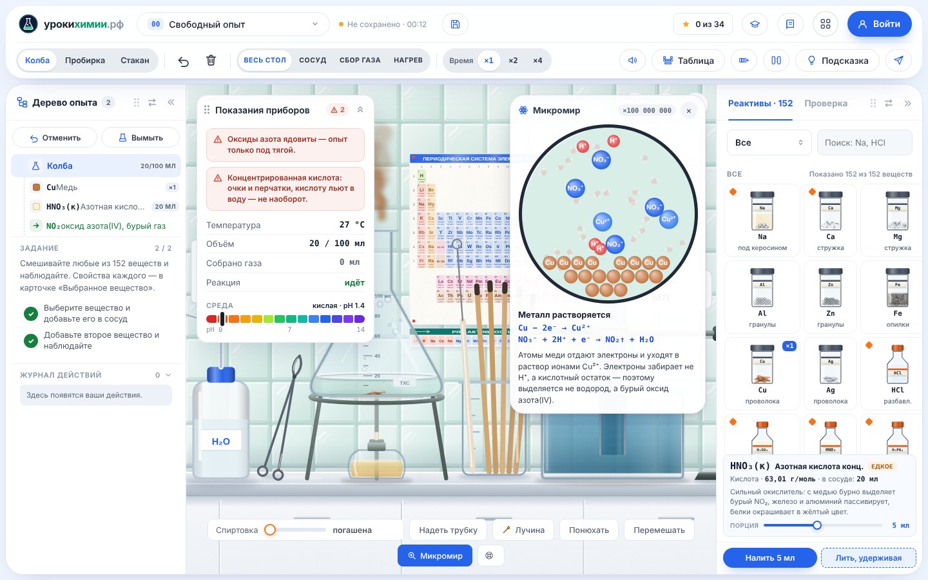Click the target icon beside Микромир button
The width and height of the screenshot is (928, 580).
[x=489, y=556]
